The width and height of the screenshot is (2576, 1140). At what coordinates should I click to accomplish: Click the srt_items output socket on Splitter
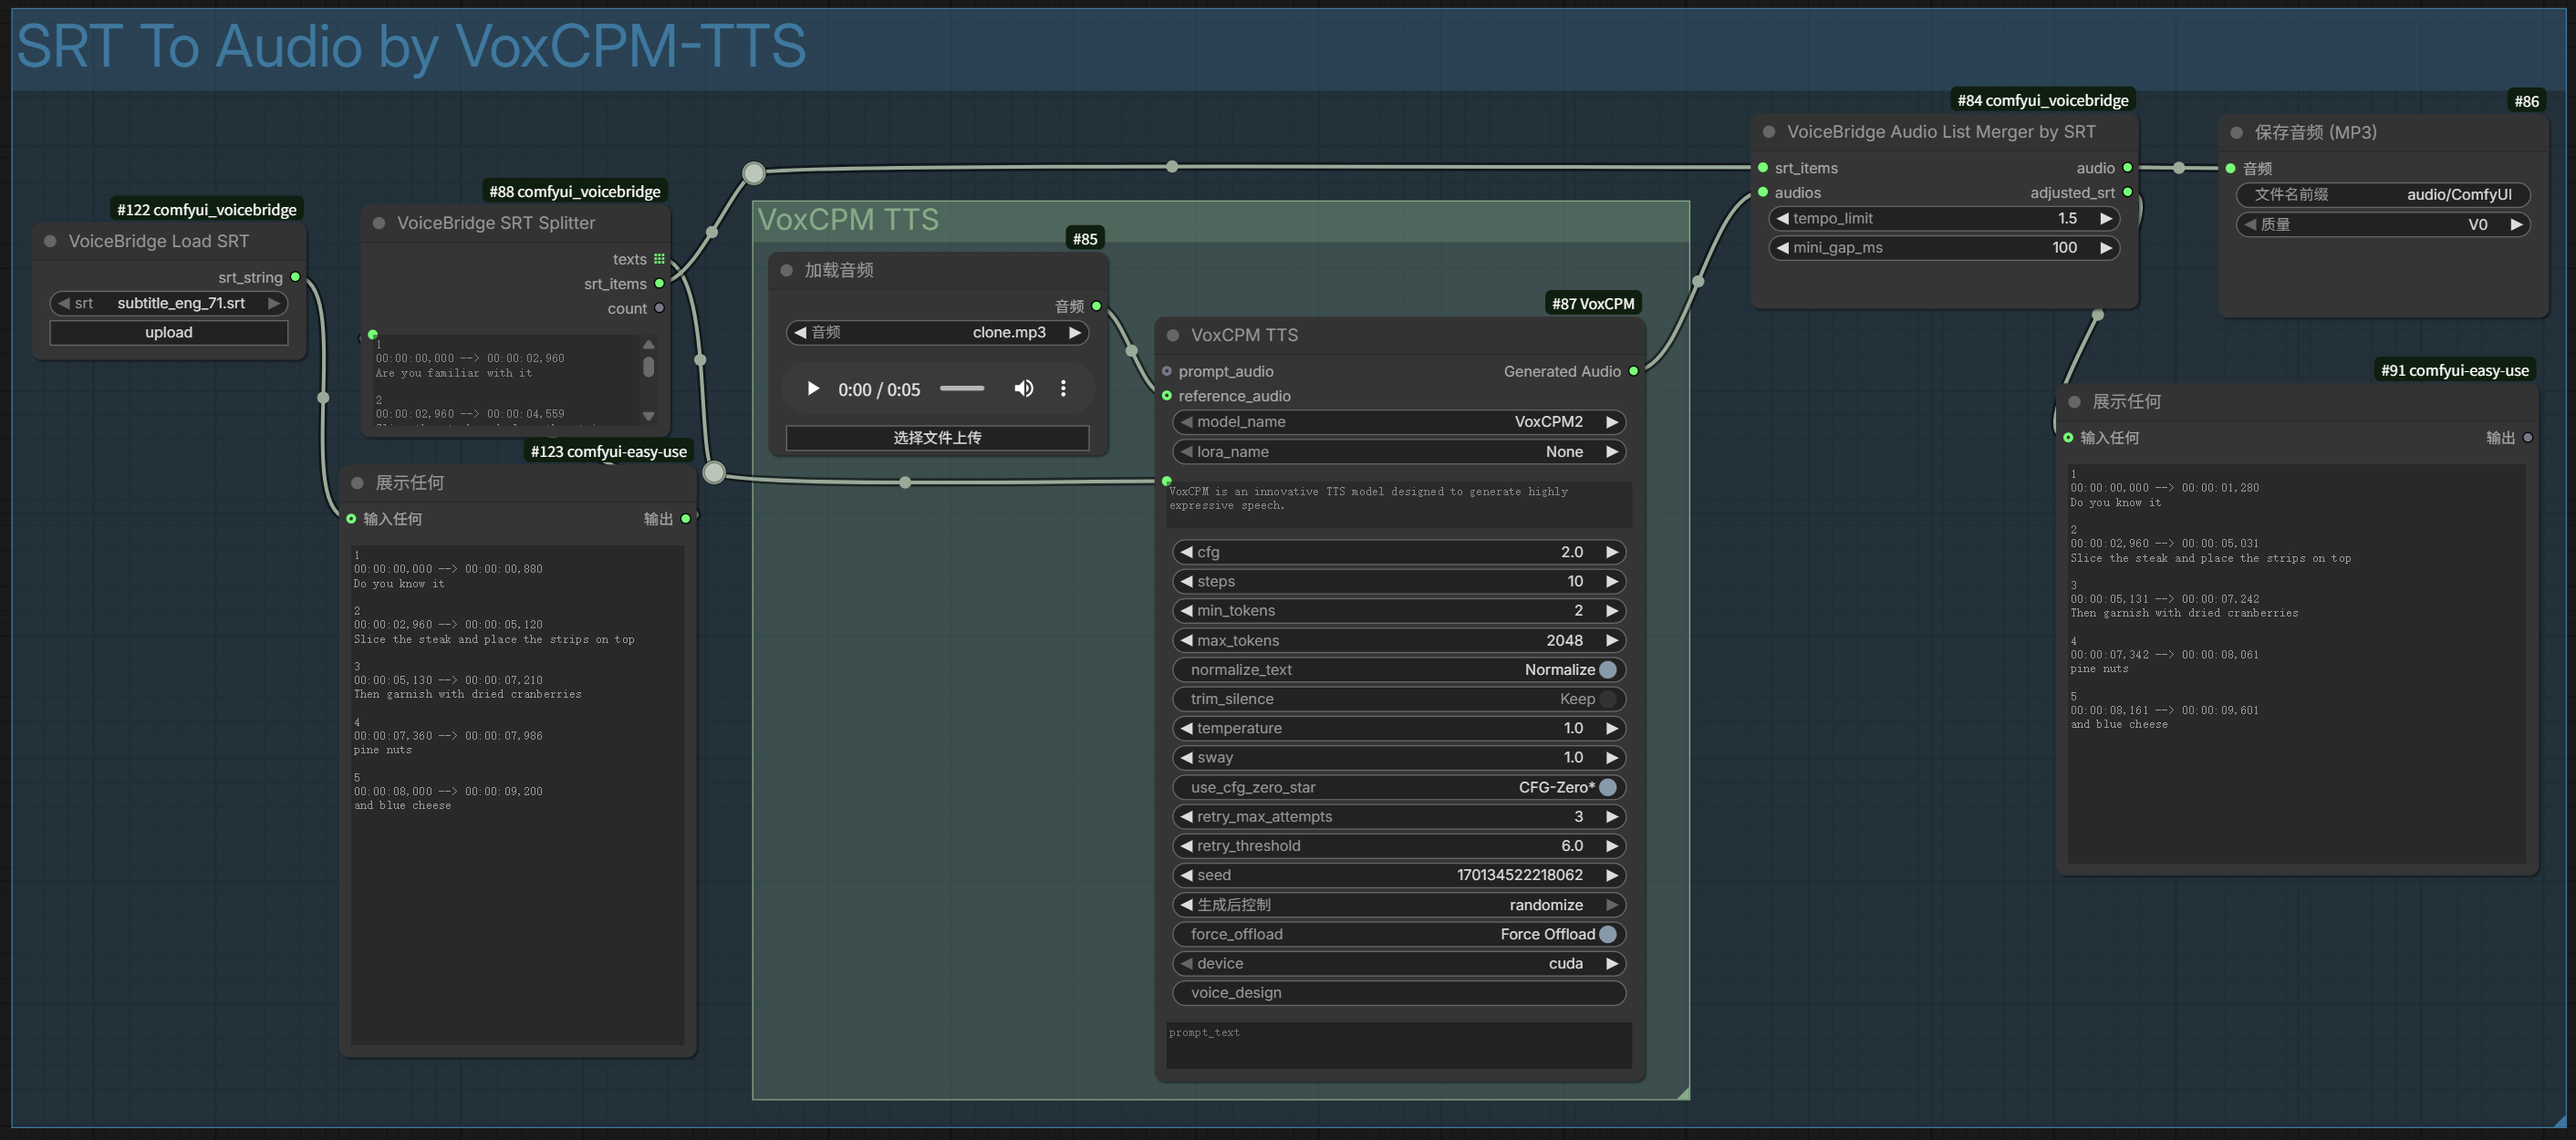(659, 283)
